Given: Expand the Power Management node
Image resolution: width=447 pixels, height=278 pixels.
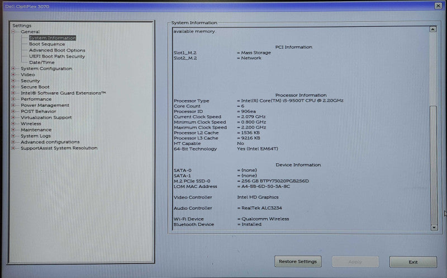Looking at the screenshot, I should point(13,105).
